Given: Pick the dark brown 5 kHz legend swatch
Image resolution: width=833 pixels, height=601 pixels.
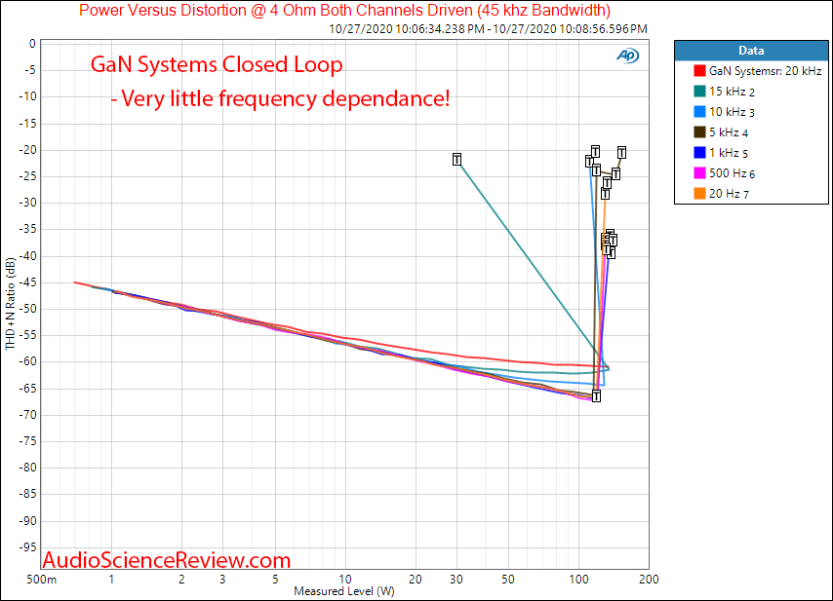Looking at the screenshot, I should [699, 132].
